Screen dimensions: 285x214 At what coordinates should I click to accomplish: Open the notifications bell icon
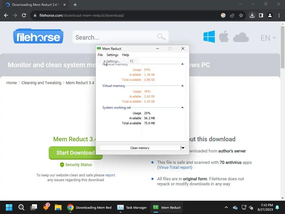[x=277, y=207]
